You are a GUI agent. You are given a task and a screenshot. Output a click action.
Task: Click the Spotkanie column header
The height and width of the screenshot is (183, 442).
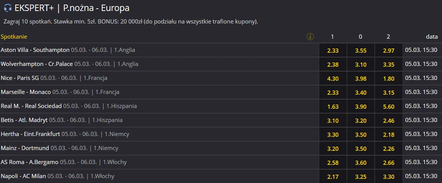(x=14, y=36)
